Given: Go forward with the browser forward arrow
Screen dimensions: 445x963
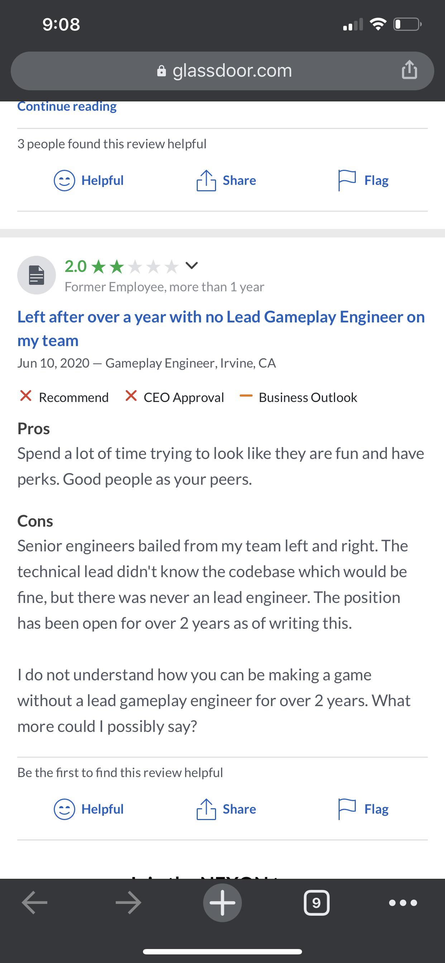Looking at the screenshot, I should coord(128,903).
